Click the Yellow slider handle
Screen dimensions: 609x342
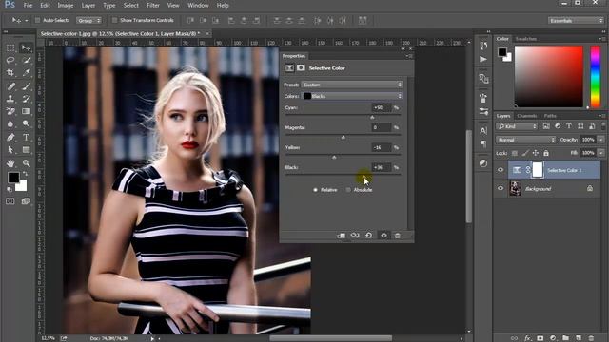point(334,157)
